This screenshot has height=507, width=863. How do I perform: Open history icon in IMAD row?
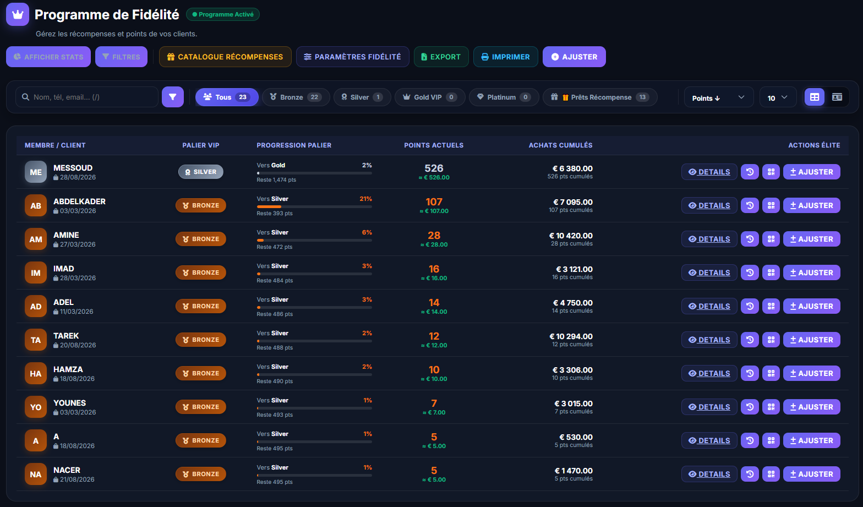click(x=750, y=272)
